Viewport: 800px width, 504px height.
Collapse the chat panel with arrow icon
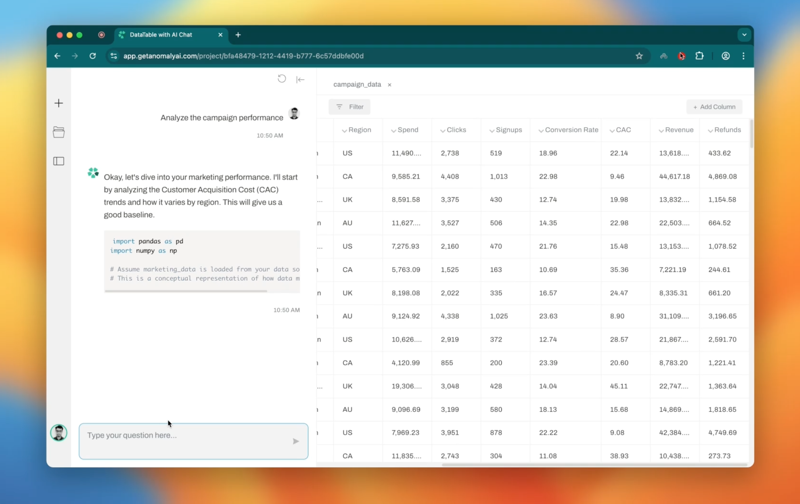(300, 80)
